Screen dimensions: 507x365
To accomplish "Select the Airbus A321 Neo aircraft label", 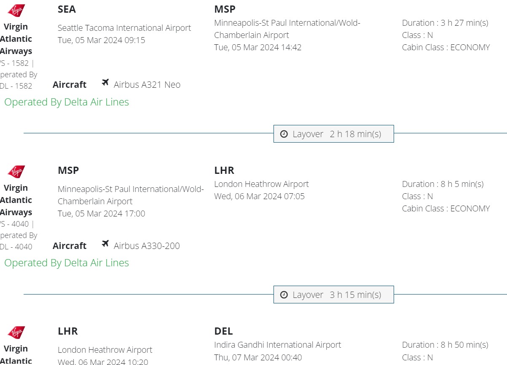I will point(147,85).
